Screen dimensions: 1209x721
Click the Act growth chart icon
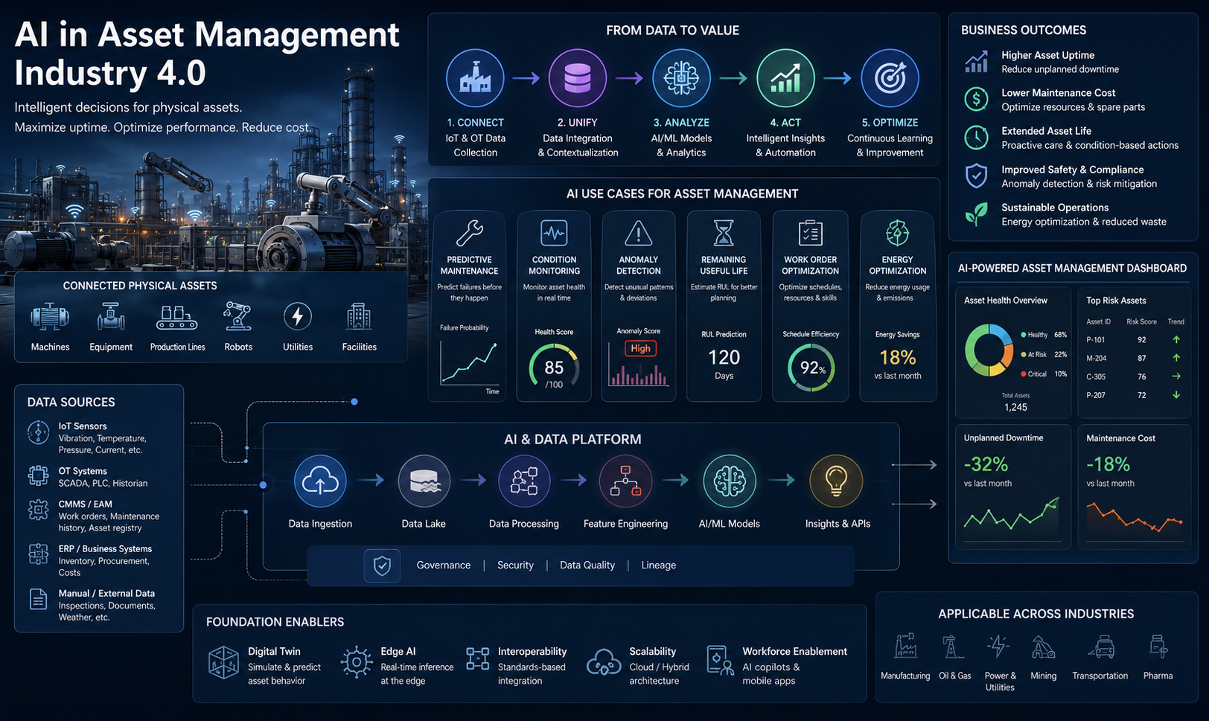[785, 78]
